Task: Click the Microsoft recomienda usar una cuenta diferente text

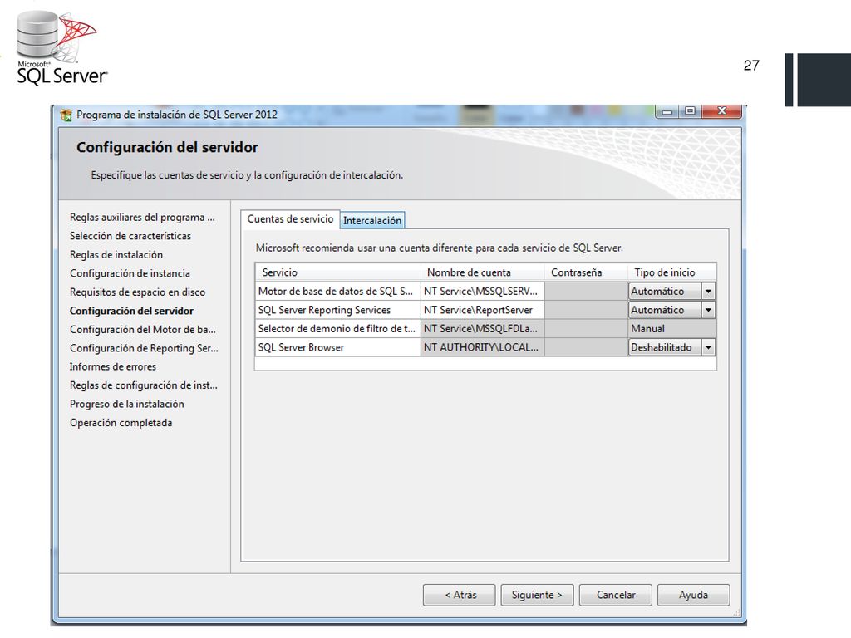Action: [x=439, y=248]
